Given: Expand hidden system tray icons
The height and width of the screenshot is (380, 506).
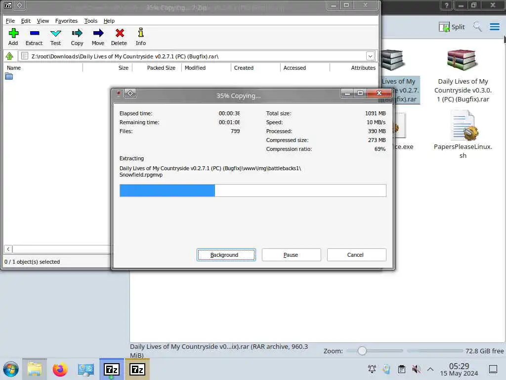Looking at the screenshot, I should pyautogui.click(x=430, y=369).
